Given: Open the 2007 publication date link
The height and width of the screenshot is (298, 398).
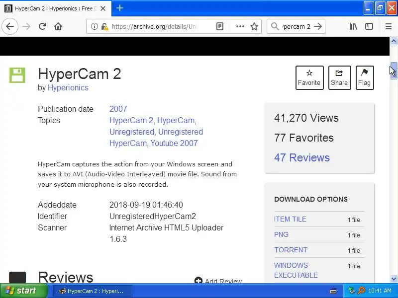Looking at the screenshot, I should [118, 109].
